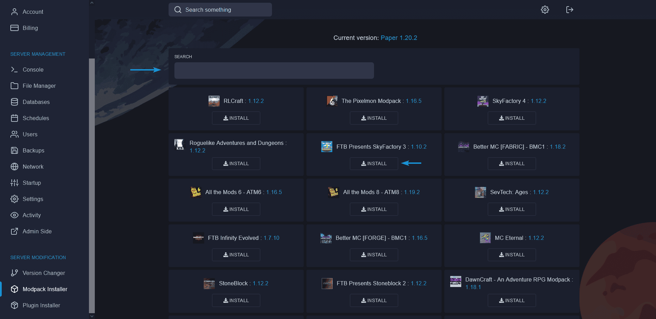Screen dimensions: 656x319
Task: Click the Activity eye icon
Action: (14, 215)
